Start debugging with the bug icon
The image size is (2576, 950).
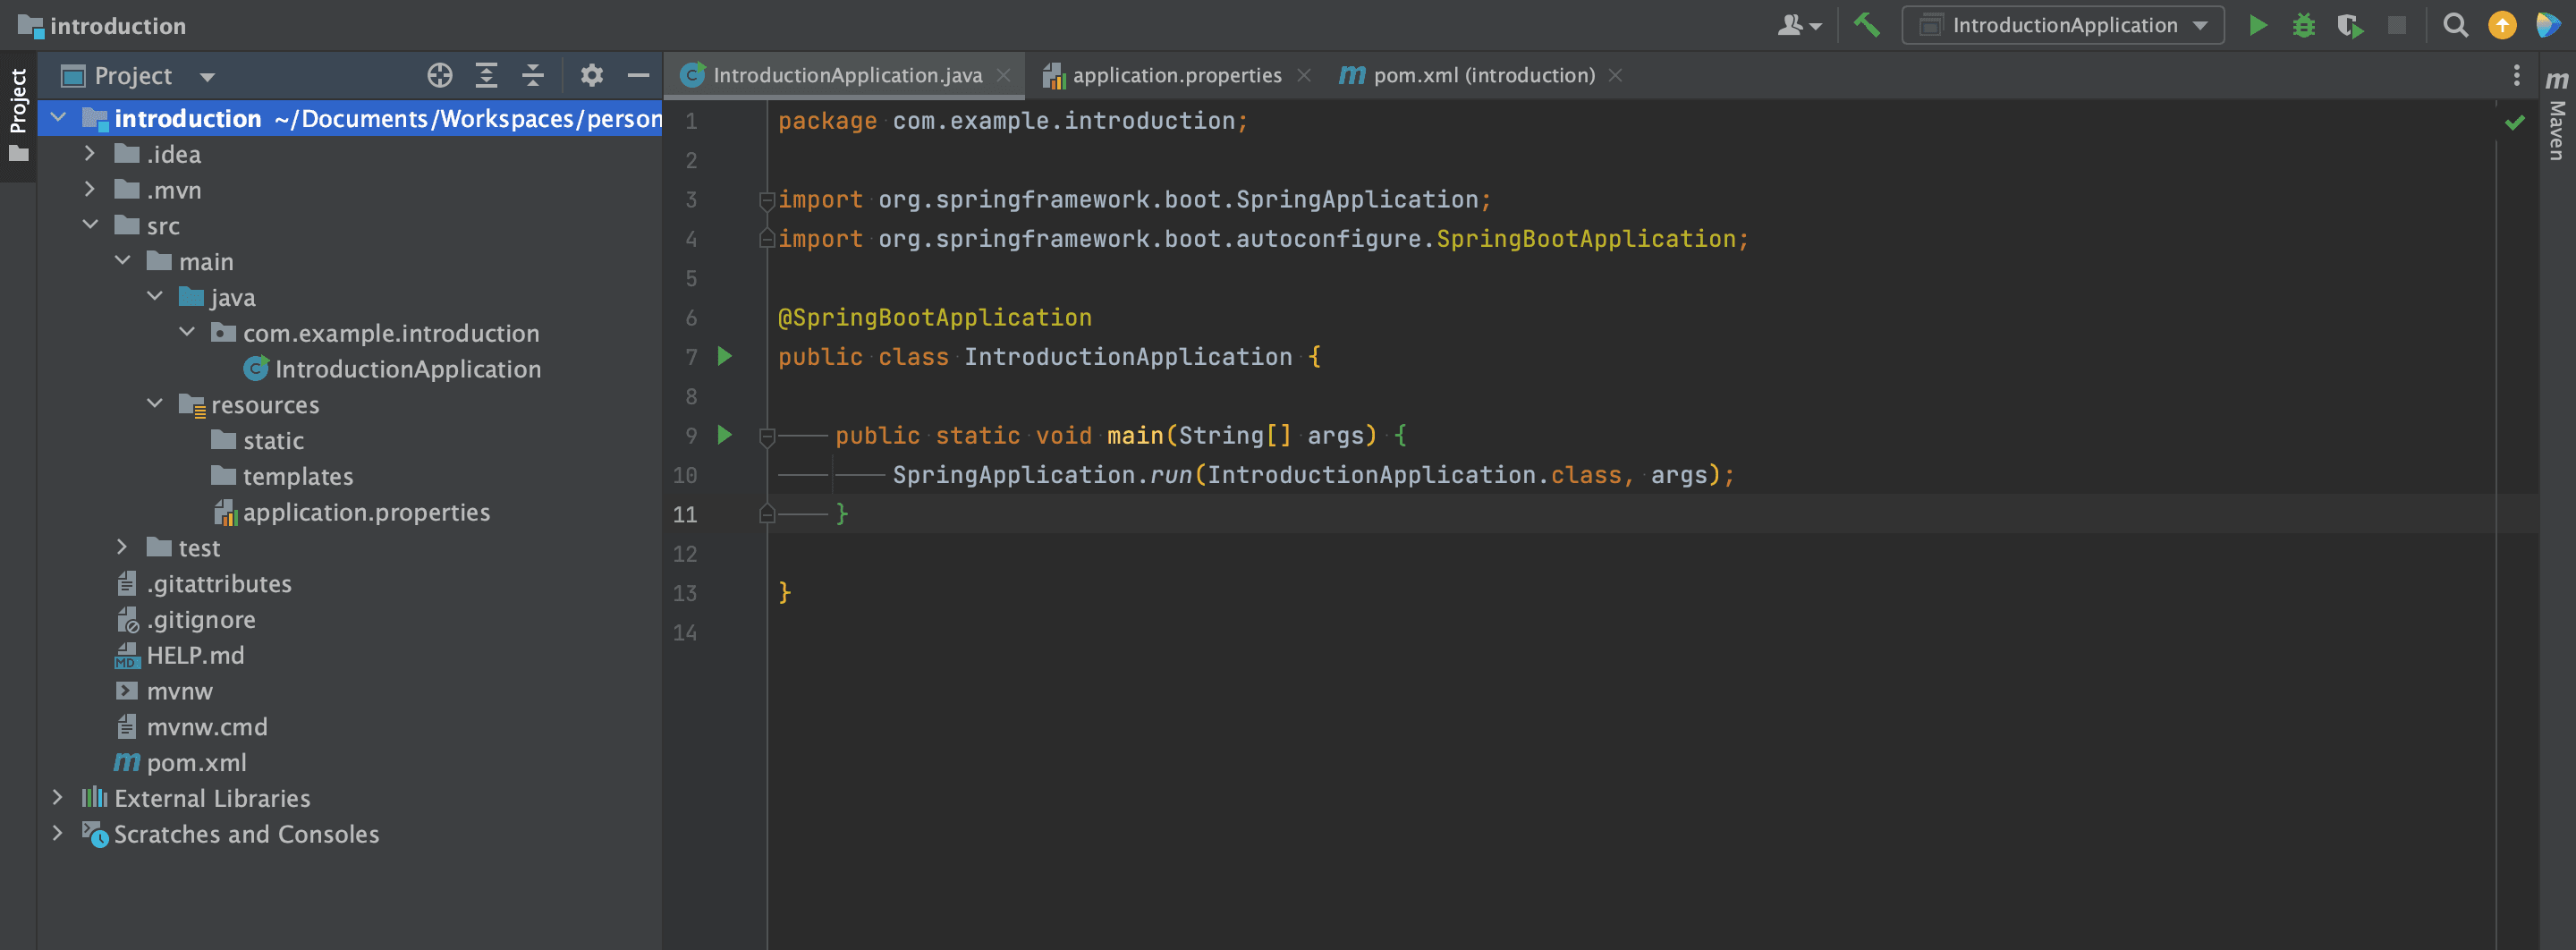pos(2303,25)
